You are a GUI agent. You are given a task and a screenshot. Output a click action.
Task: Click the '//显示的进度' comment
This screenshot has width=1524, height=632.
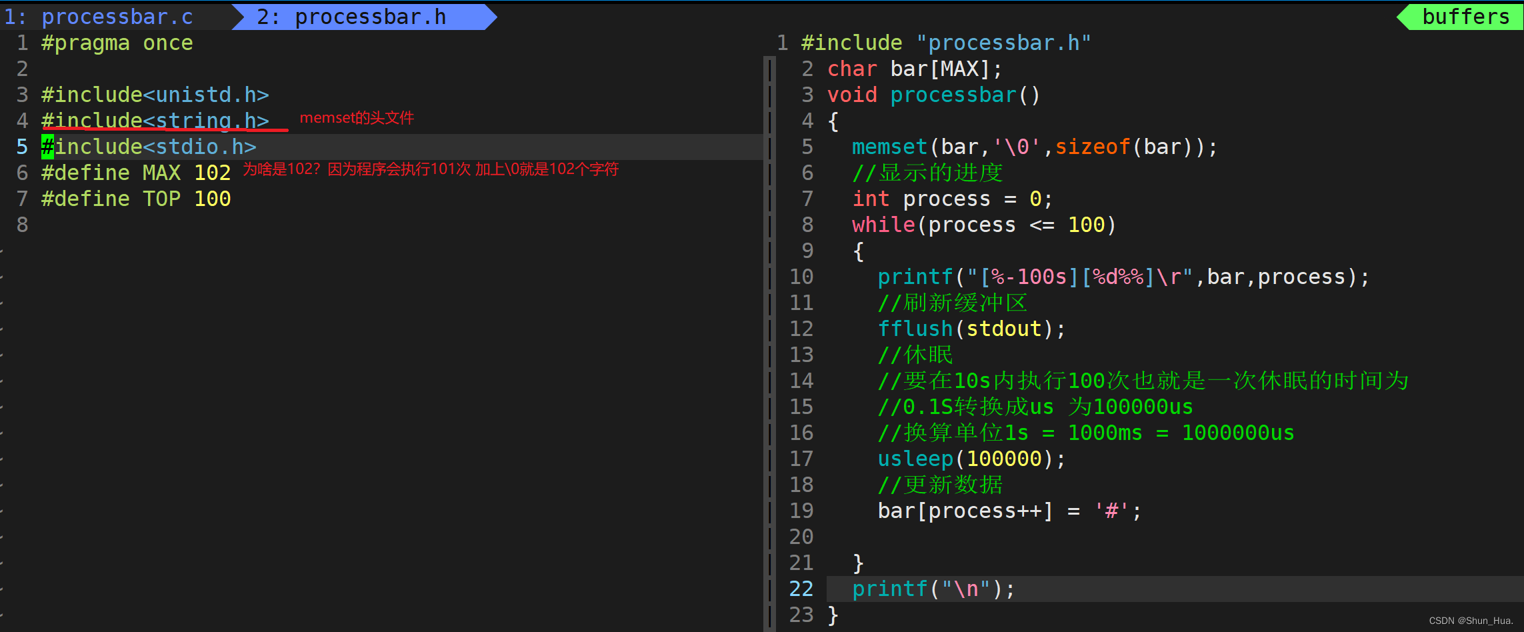[x=927, y=173]
